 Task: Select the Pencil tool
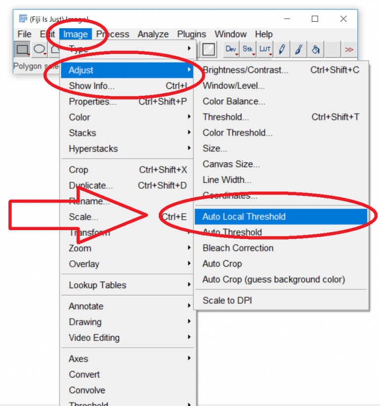pos(282,49)
